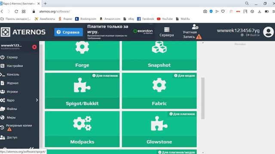Choose the Spigot/Bukkit software tile
Viewport: 275px width, 154px height.
[x=82, y=91]
